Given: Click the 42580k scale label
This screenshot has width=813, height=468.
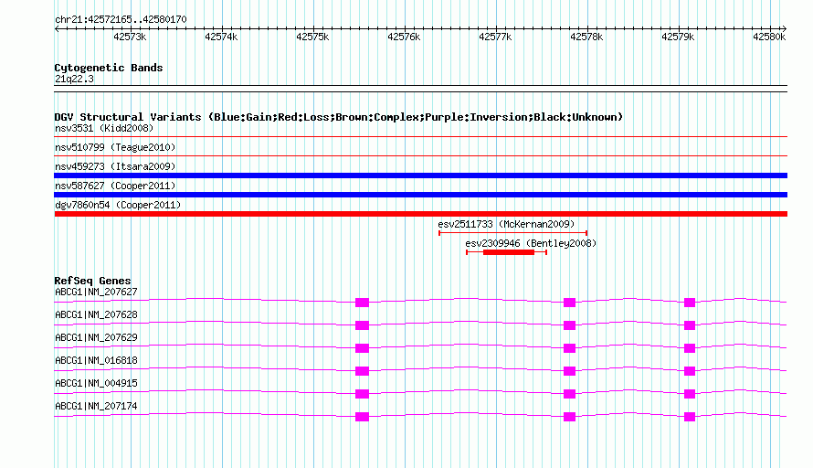Looking at the screenshot, I should click(x=769, y=37).
